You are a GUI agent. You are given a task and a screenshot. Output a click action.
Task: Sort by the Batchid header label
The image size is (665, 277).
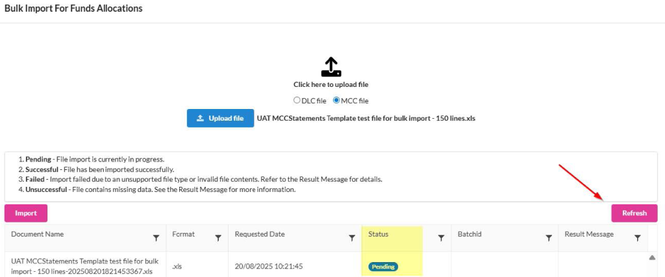(470, 234)
